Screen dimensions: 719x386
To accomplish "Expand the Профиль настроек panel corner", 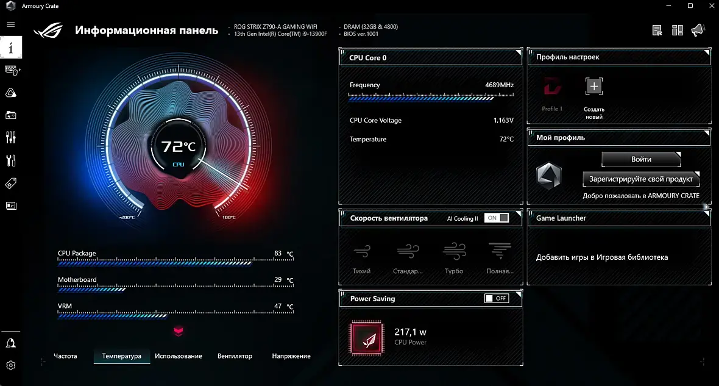I will 707,52.
